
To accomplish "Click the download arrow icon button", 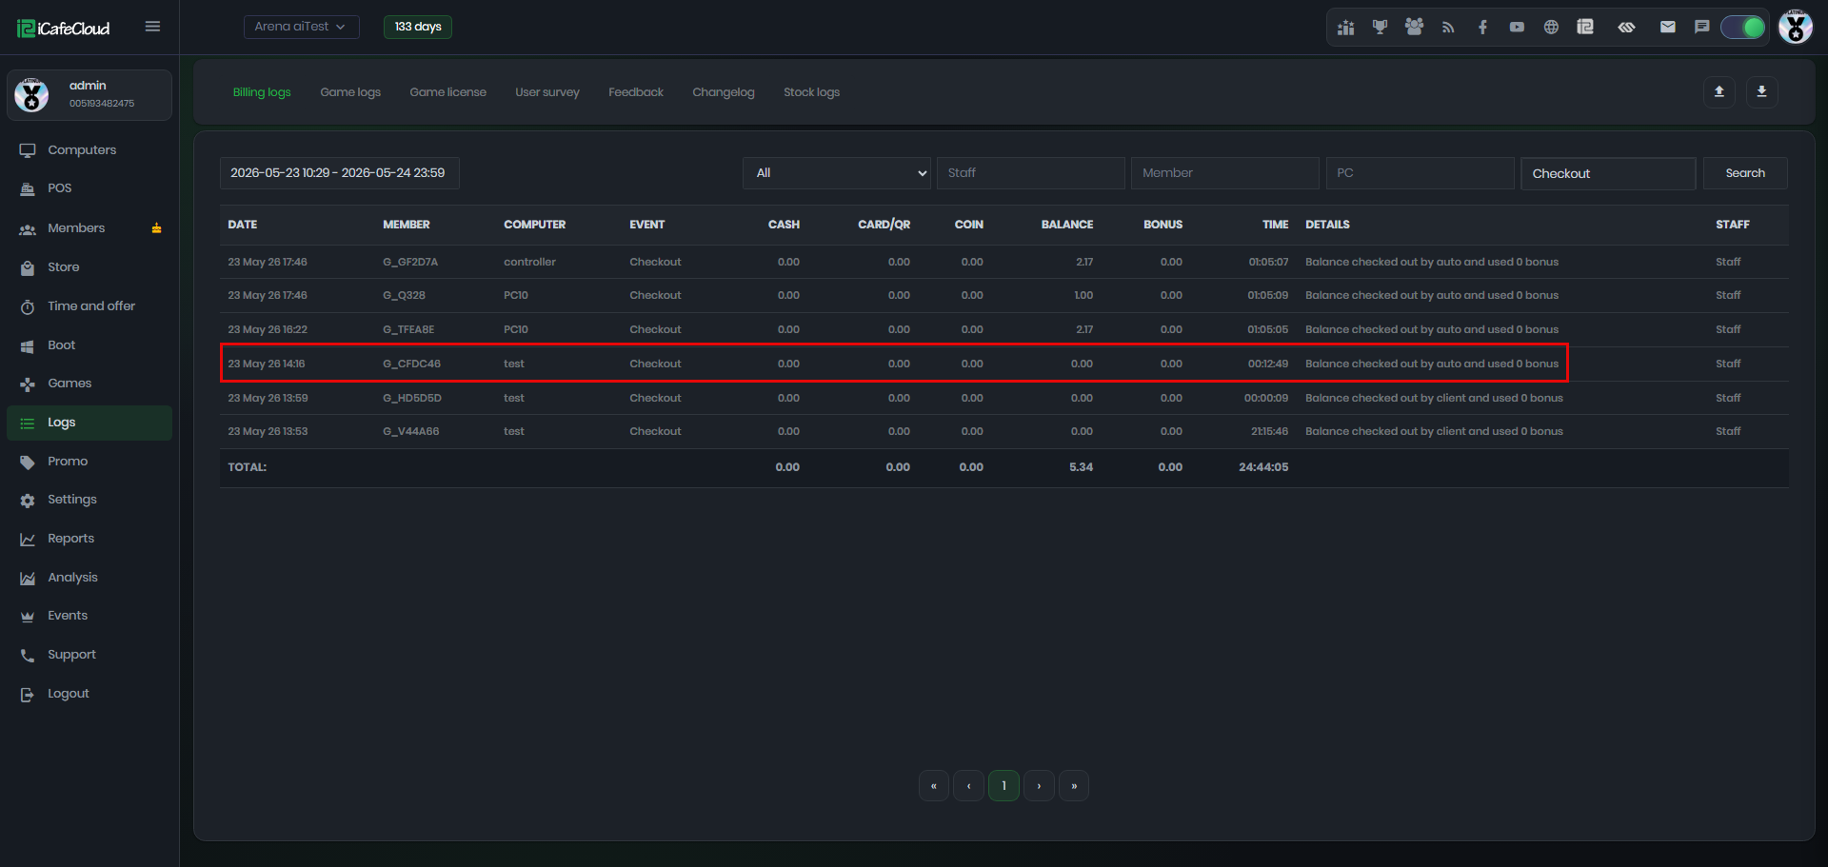I will (1761, 91).
